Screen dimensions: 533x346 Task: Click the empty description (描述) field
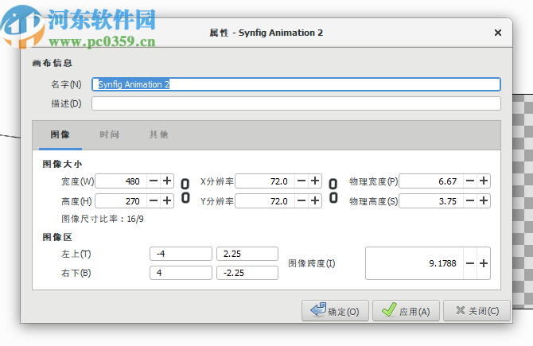pyautogui.click(x=296, y=103)
